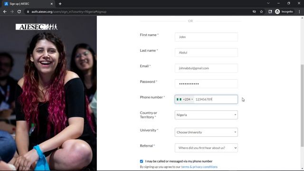Viewport: 304px width, 171px height.
Task: Edit the First name field
Action: (206, 37)
